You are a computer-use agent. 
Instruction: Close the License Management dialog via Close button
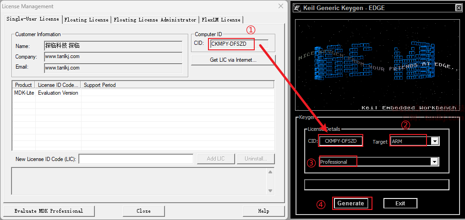(x=143, y=211)
